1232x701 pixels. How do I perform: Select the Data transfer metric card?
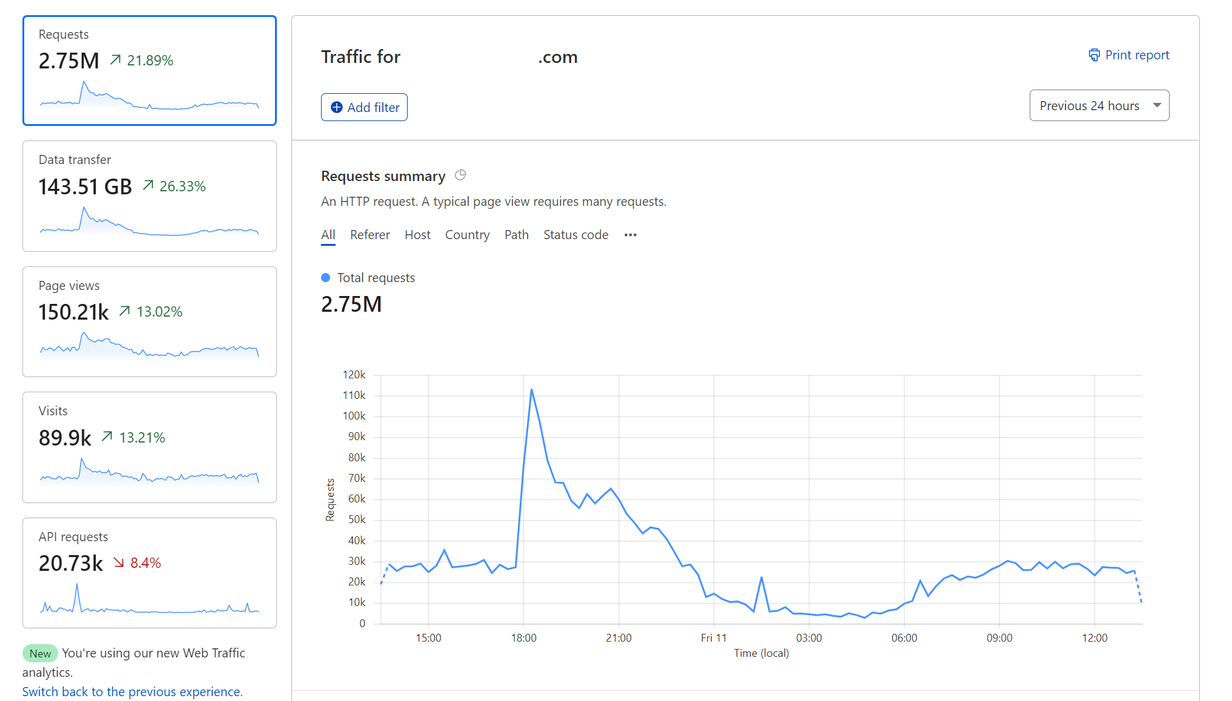(149, 196)
